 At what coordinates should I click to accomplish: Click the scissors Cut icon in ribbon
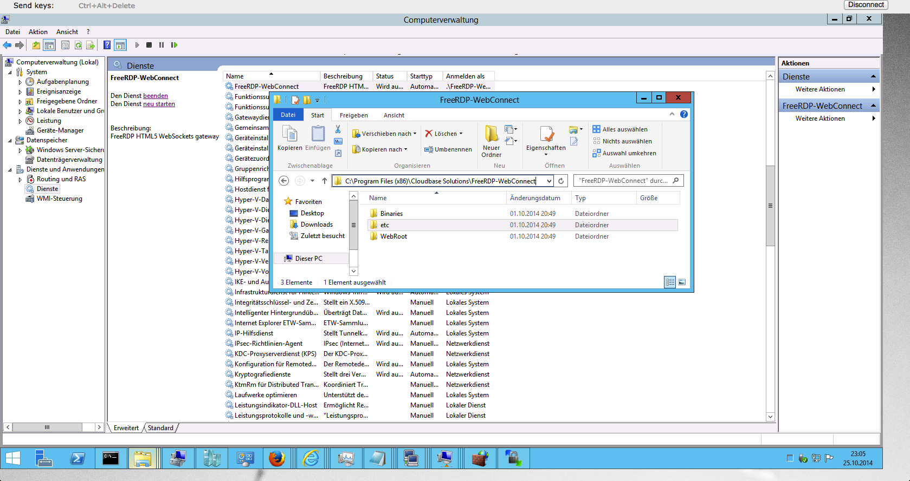[338, 129]
